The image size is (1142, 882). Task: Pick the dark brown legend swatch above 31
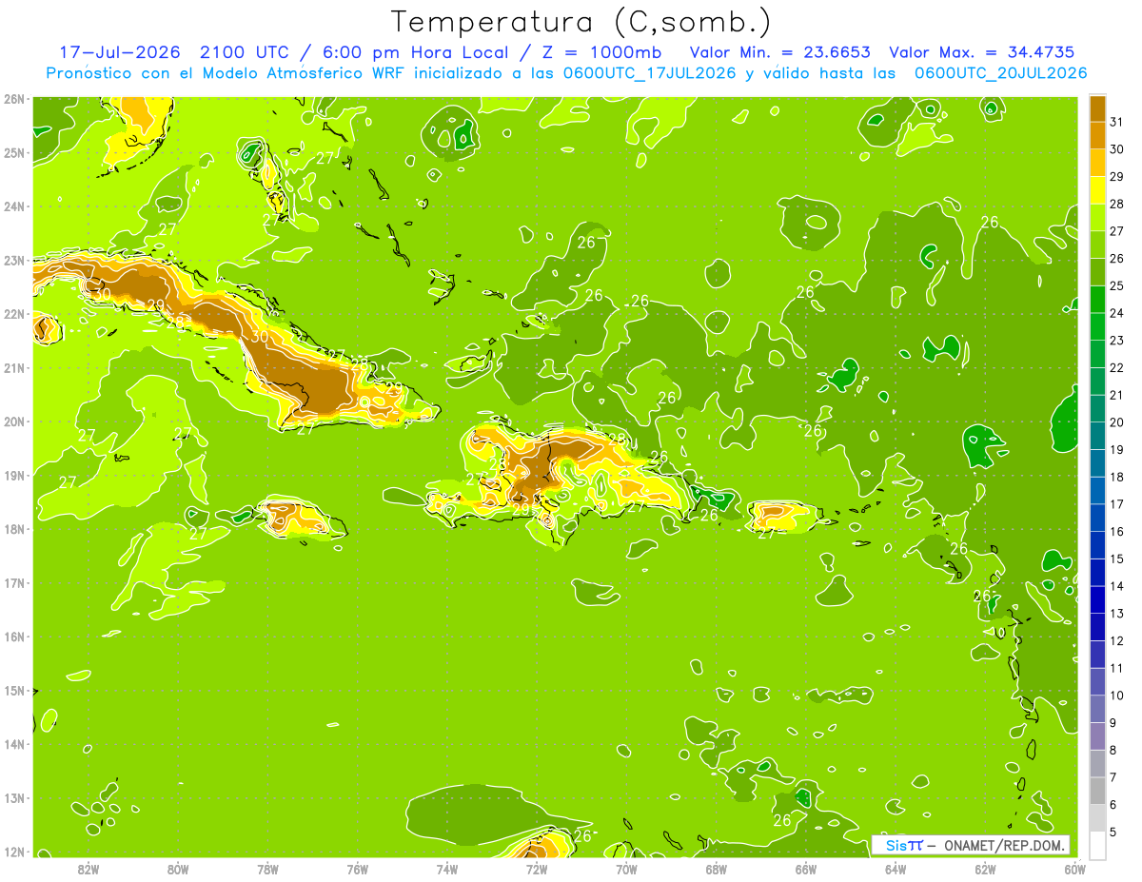pos(1098,108)
